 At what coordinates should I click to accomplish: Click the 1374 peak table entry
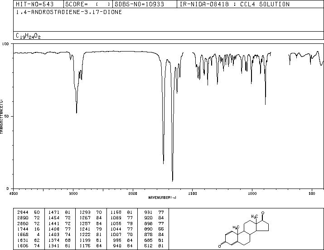point(59,241)
